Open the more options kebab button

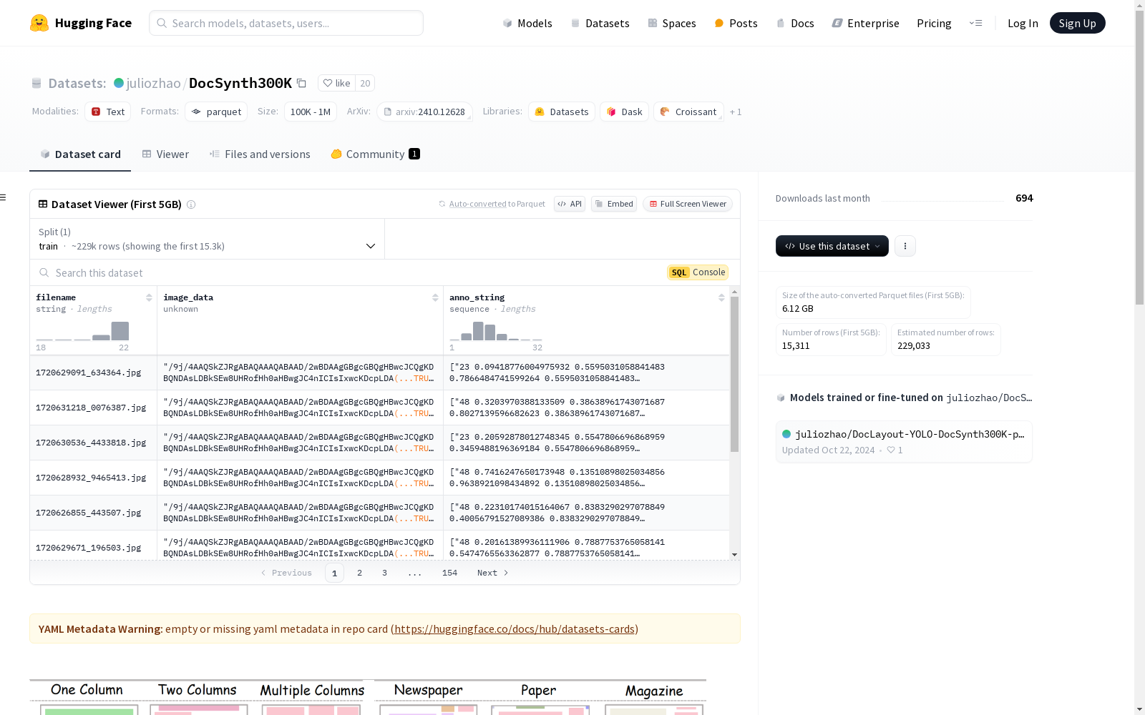905,246
